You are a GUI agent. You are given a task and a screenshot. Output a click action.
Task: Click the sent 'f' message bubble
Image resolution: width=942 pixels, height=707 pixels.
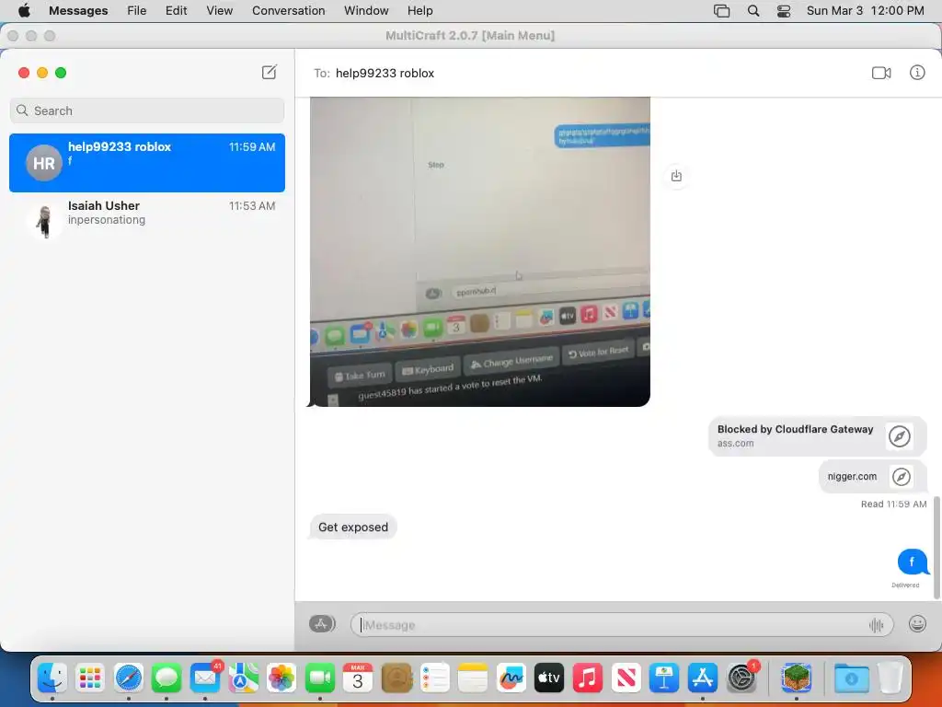(x=912, y=562)
